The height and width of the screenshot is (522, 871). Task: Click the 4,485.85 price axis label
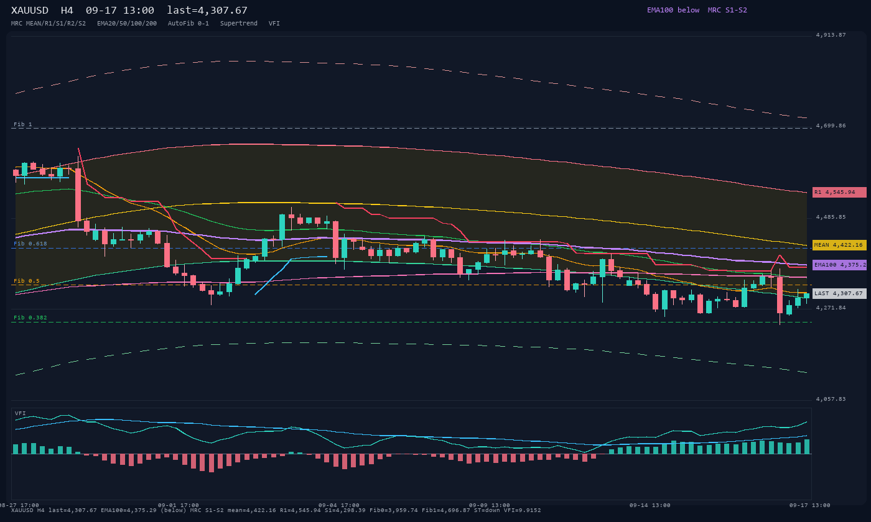(x=831, y=217)
